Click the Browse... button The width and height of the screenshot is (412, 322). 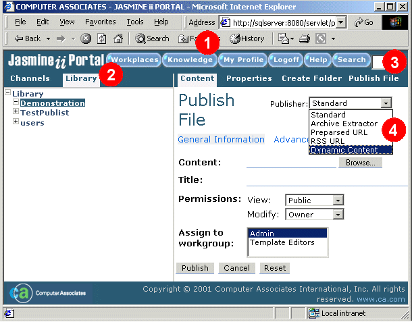pos(360,163)
